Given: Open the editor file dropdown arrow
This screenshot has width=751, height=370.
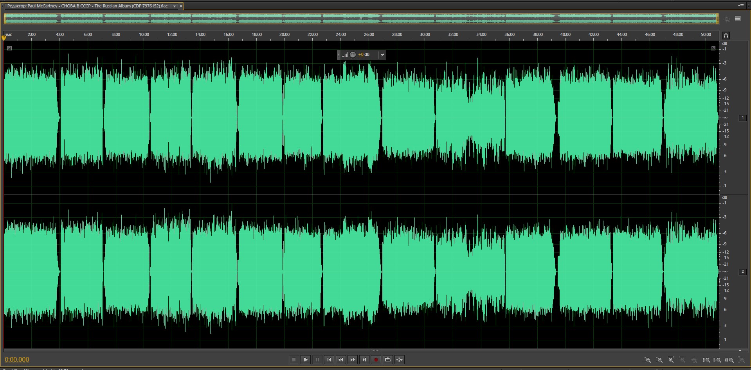Looking at the screenshot, I should (x=175, y=6).
